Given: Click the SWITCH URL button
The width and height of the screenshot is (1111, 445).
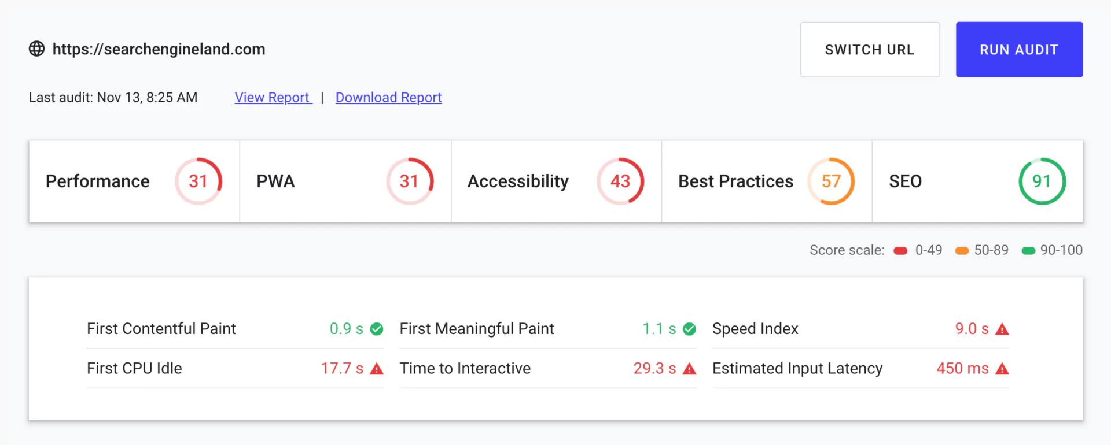Looking at the screenshot, I should pos(870,50).
